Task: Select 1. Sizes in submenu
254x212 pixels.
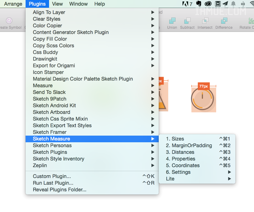Action: point(197,139)
